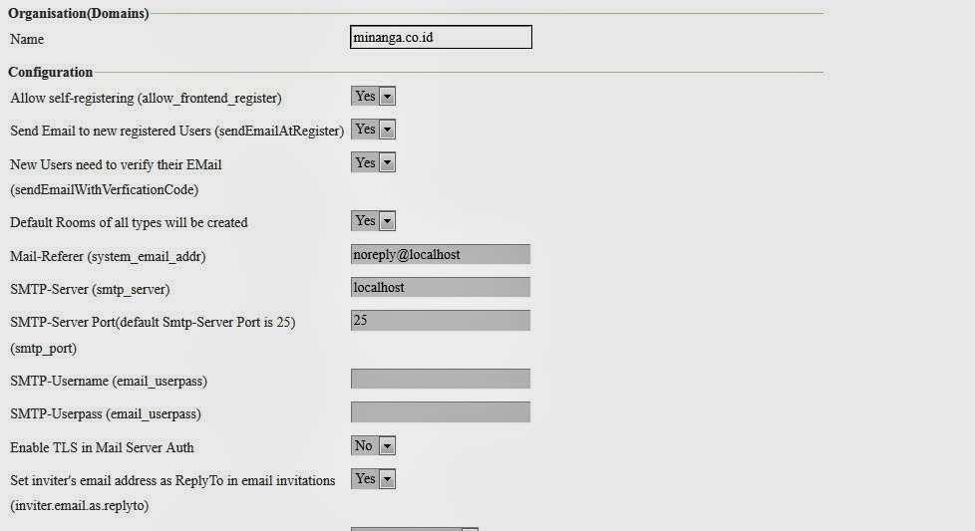Image resolution: width=975 pixels, height=531 pixels.
Task: Open the partially visible dropdown at the bottom
Action: 415,528
